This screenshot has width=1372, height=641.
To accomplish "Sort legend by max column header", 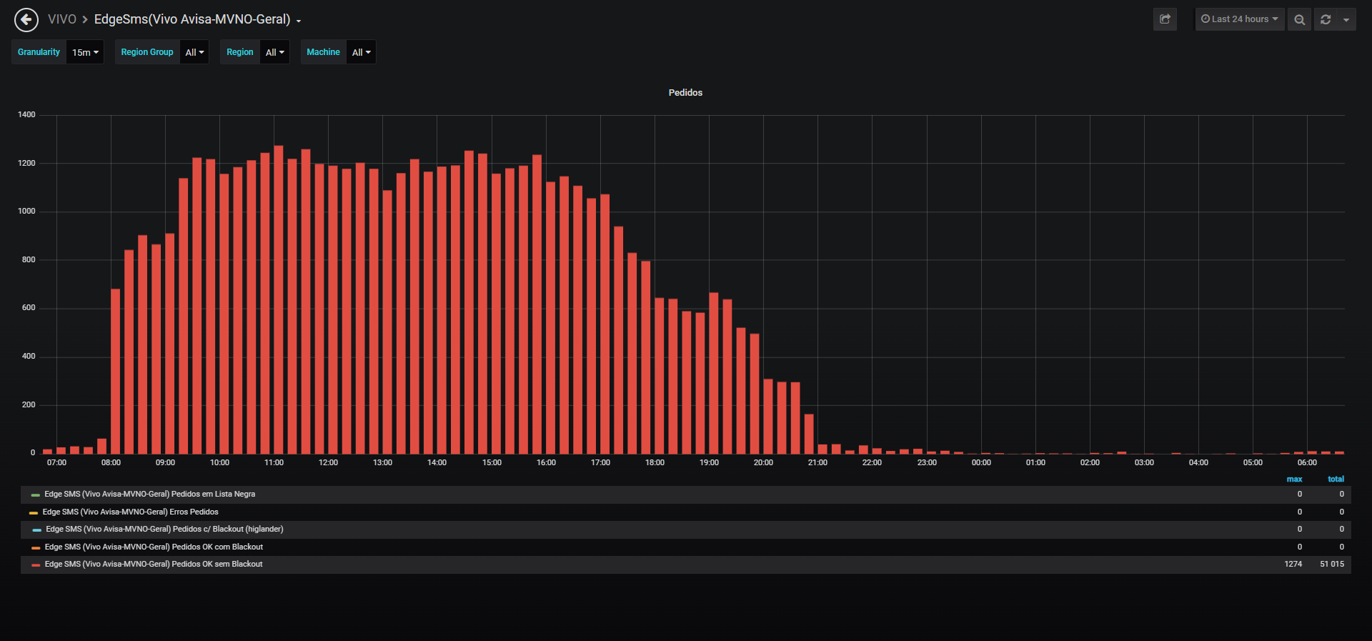I will pos(1294,479).
